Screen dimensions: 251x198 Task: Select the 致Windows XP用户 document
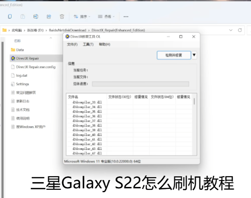(x=28, y=127)
